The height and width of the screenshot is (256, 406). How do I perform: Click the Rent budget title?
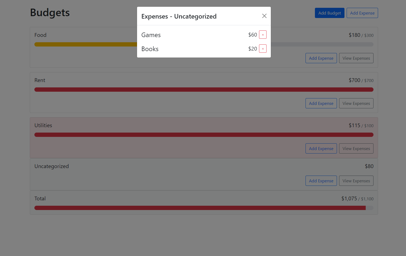coord(40,80)
